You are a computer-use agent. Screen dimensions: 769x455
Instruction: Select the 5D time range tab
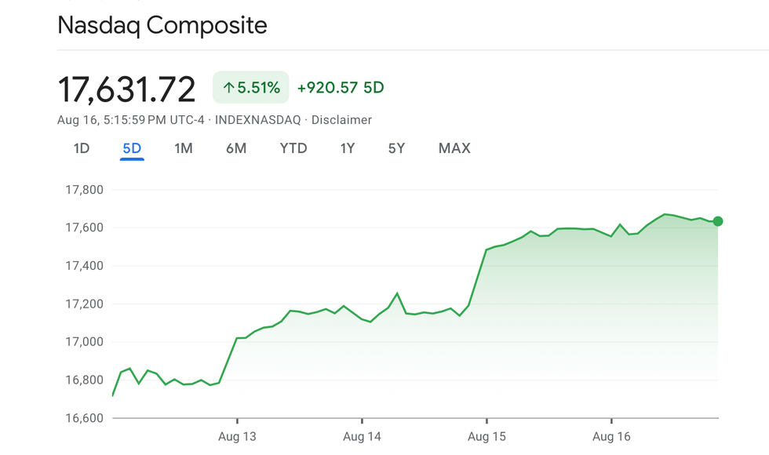[x=132, y=148]
